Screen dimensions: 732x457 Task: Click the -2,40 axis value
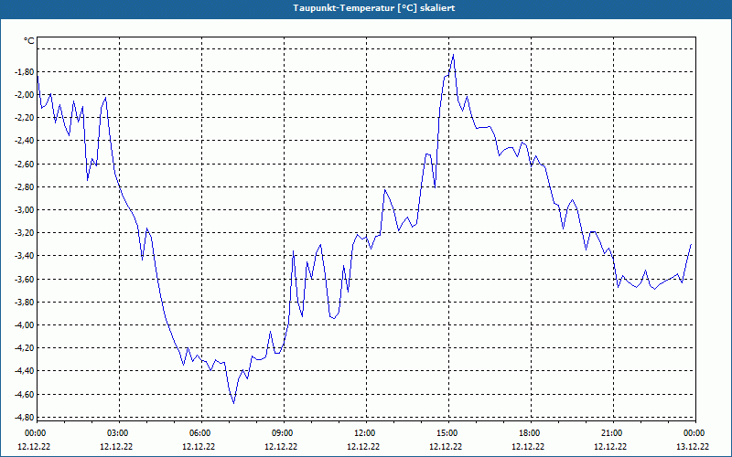(25, 141)
